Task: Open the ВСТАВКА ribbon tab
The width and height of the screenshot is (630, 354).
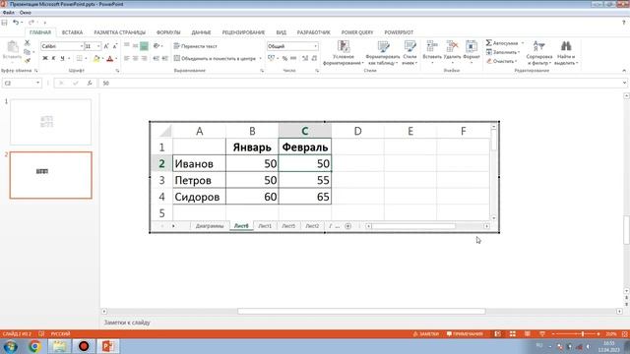Action: tap(72, 32)
